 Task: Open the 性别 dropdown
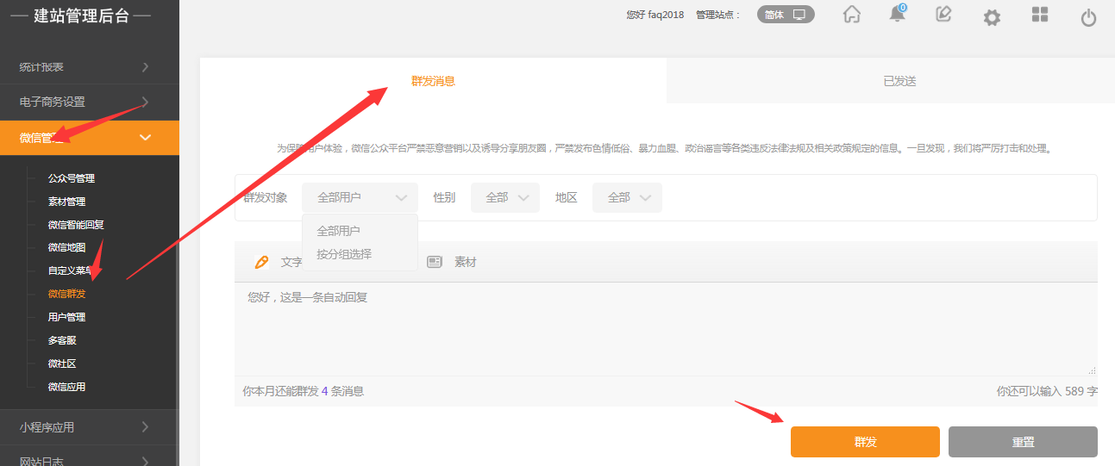coord(505,197)
